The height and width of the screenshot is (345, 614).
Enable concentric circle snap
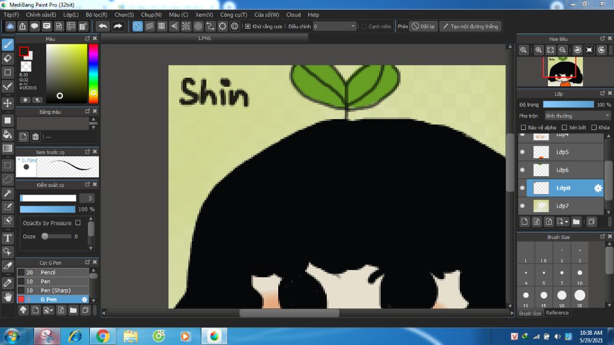point(198,26)
